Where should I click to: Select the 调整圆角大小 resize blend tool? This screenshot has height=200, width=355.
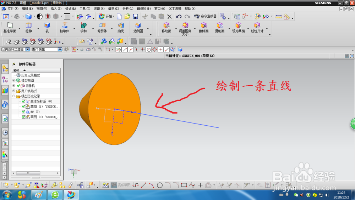(x=185, y=29)
